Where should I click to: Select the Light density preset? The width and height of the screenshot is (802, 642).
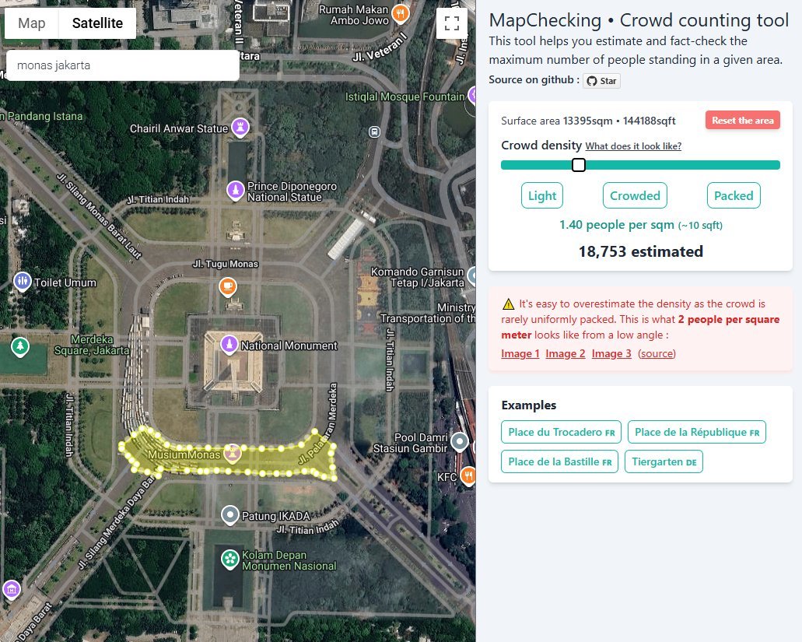point(542,195)
